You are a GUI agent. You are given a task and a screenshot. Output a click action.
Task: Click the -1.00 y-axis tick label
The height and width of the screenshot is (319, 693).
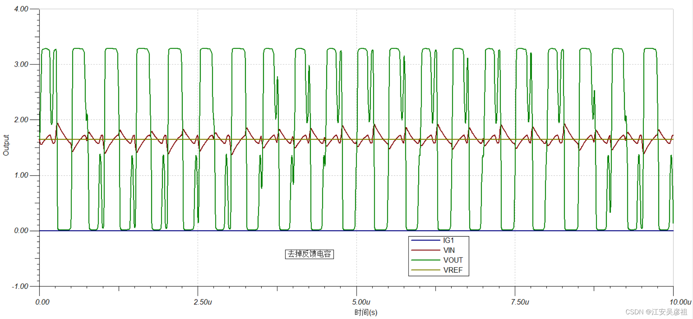pyautogui.click(x=20, y=287)
